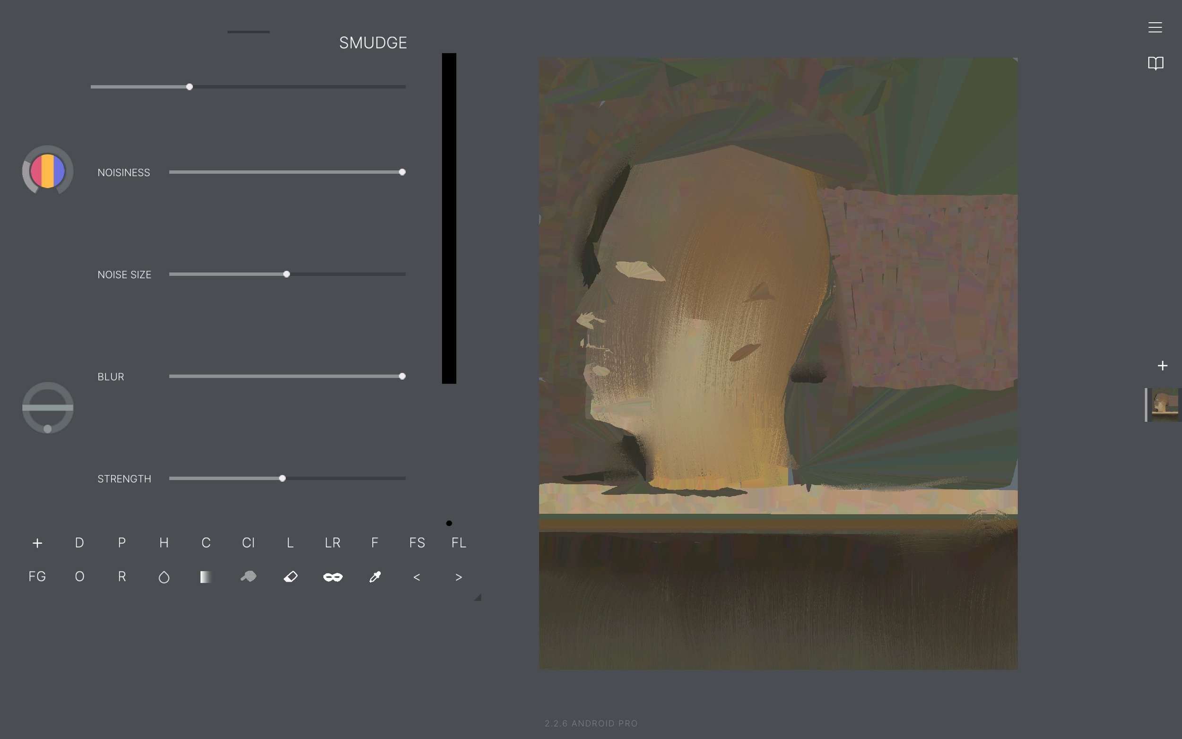Switch to the FL brush settings tab
This screenshot has width=1182, height=739.
(458, 542)
